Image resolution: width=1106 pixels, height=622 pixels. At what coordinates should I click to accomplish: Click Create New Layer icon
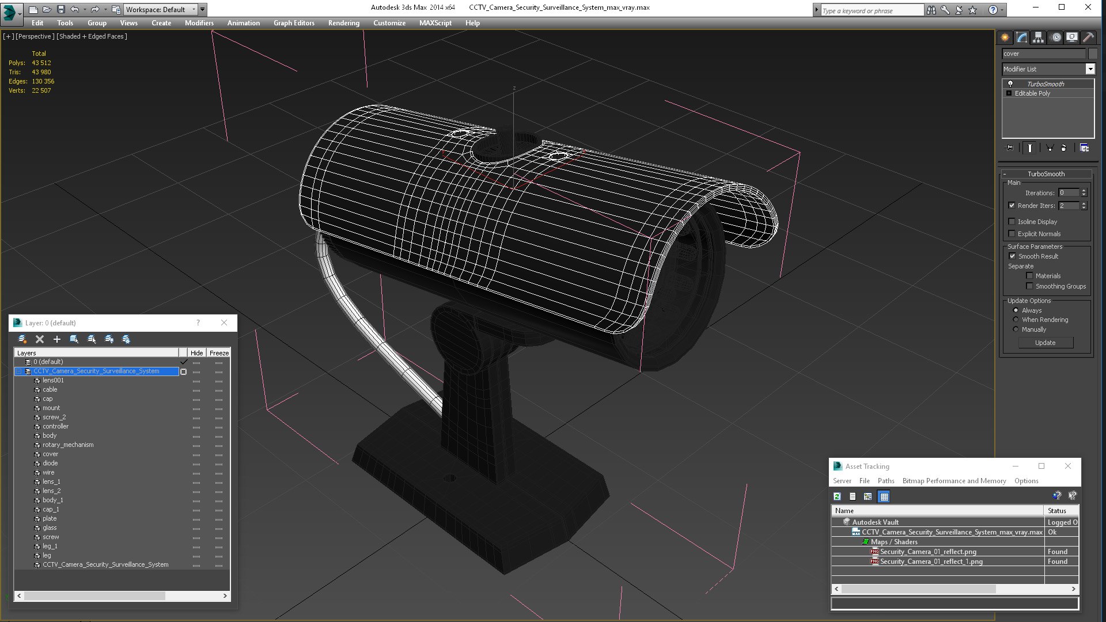tap(22, 339)
